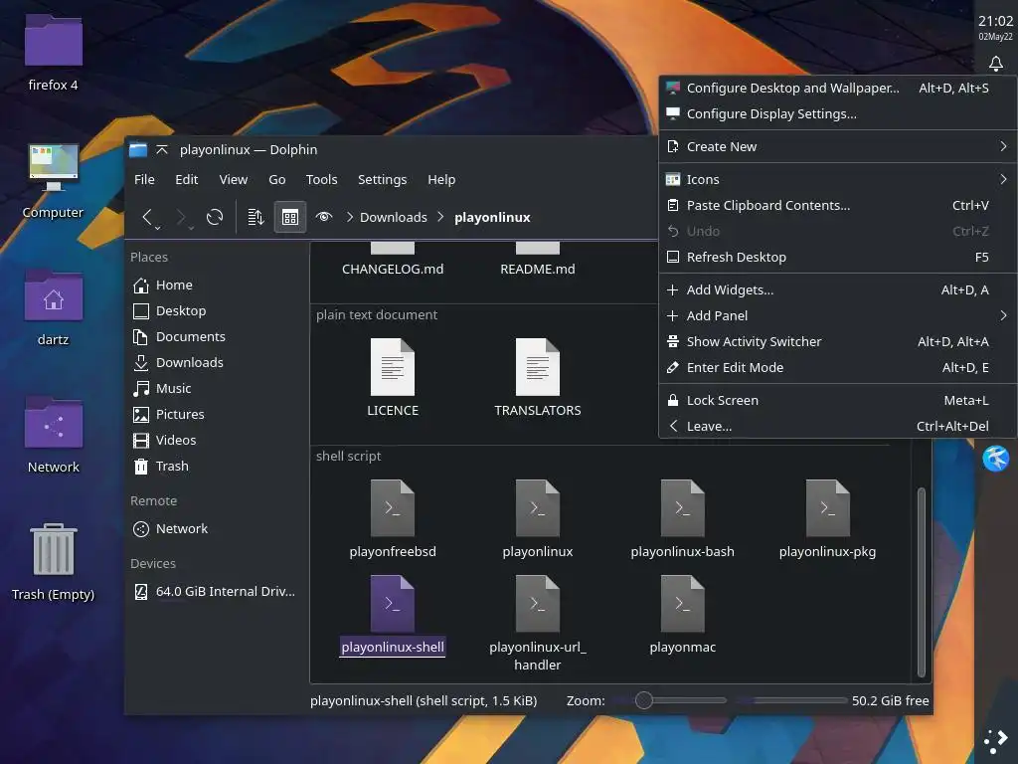Switch to icons view mode button

290,217
